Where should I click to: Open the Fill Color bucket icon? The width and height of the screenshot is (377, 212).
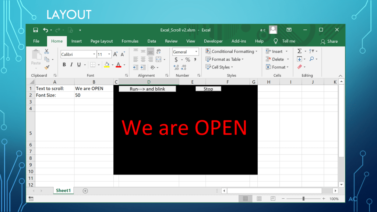point(106,65)
